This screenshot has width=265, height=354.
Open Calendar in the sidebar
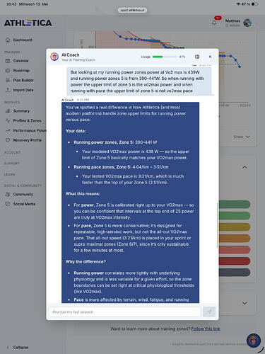click(20, 61)
